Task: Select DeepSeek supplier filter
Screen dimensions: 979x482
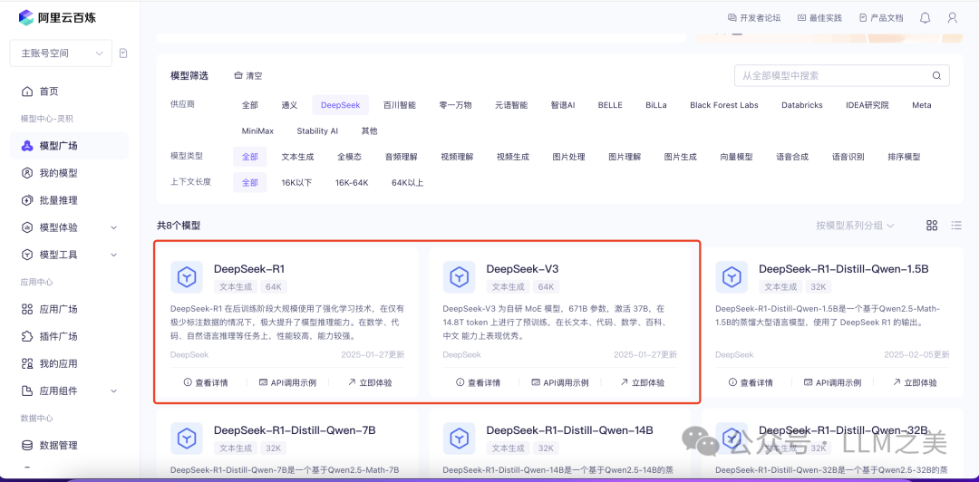Action: pos(340,105)
